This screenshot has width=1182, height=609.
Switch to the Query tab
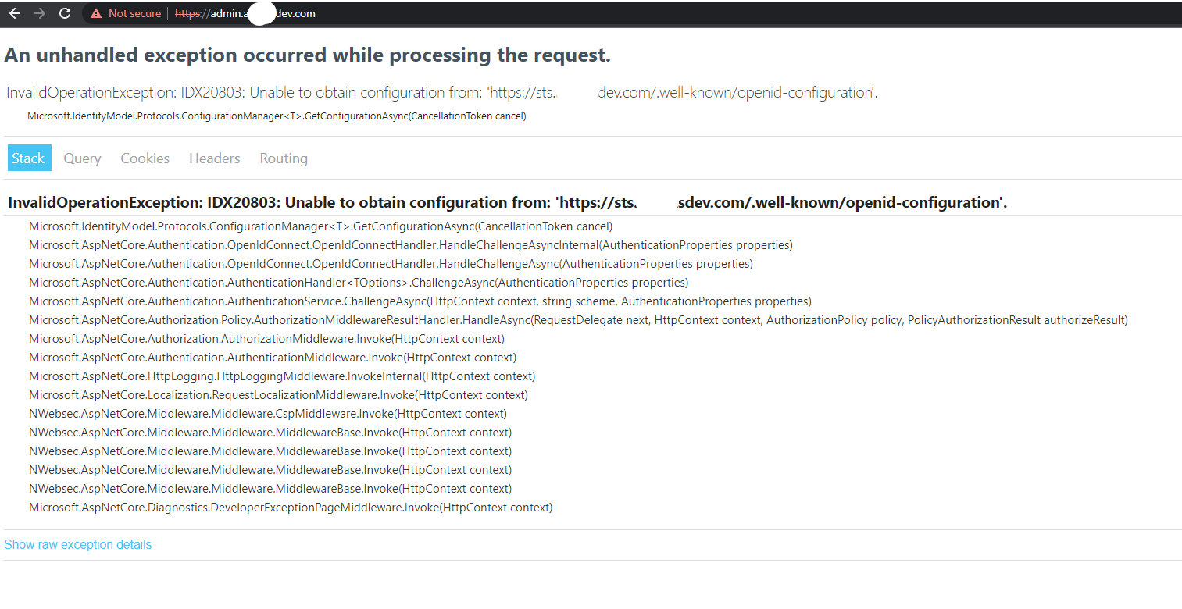click(x=82, y=158)
